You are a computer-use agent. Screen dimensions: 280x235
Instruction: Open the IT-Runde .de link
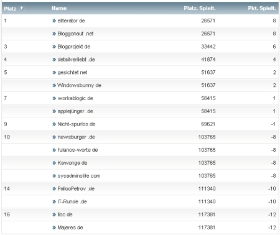pyautogui.click(x=72, y=201)
